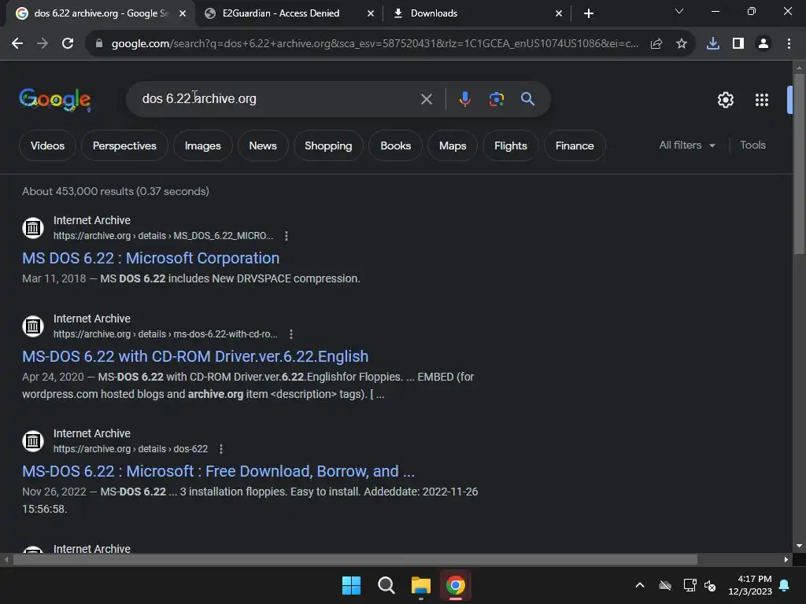The height and width of the screenshot is (604, 806).
Task: Open taskbar clock showing 4:17 PM
Action: [750, 585]
